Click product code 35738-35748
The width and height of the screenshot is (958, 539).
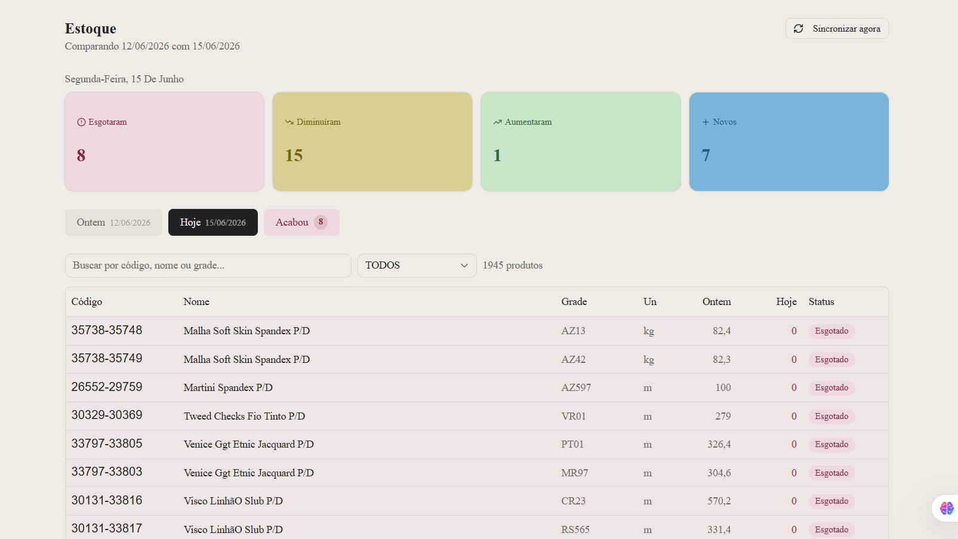click(x=107, y=330)
